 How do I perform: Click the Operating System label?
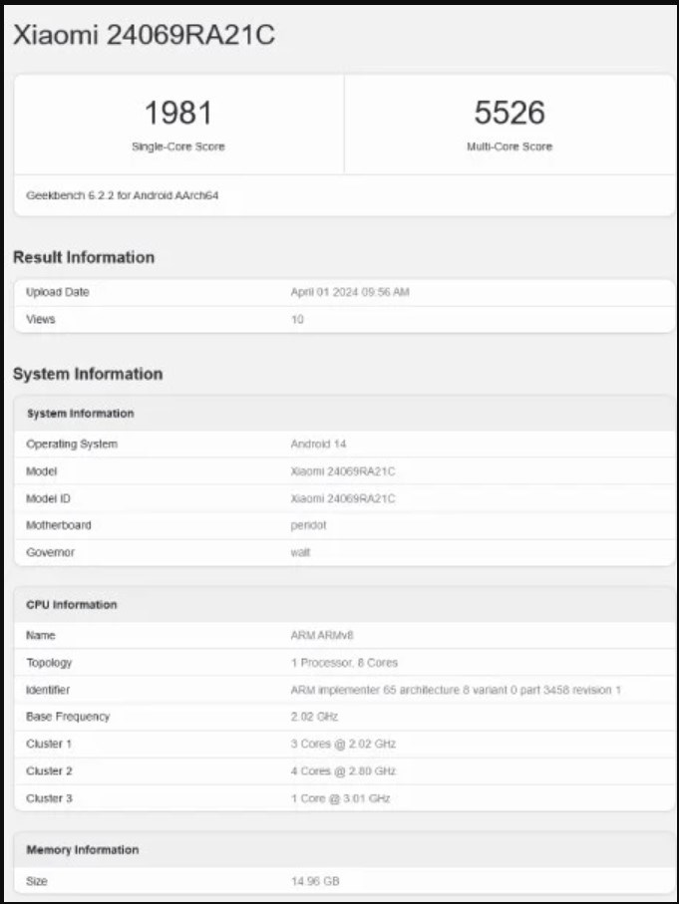[x=72, y=444]
